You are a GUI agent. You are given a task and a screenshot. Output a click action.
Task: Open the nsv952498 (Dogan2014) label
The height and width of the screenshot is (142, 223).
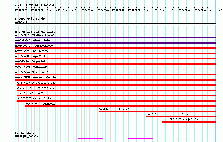click(31, 56)
